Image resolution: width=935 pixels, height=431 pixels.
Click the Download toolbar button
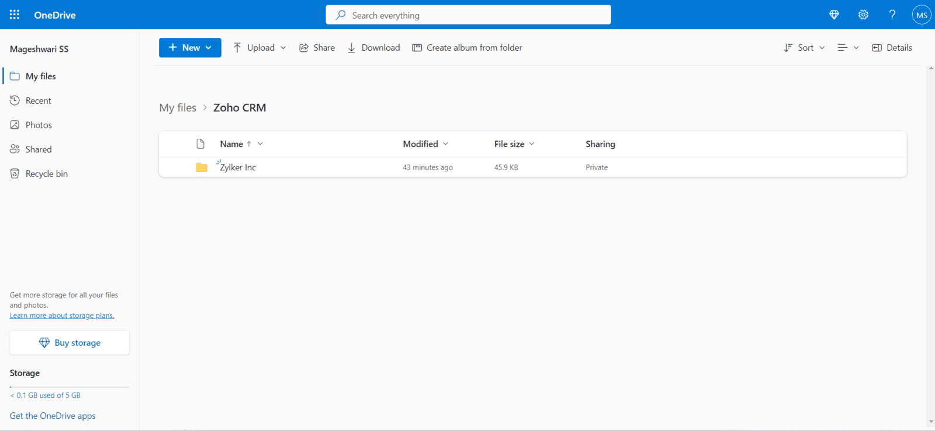(374, 48)
